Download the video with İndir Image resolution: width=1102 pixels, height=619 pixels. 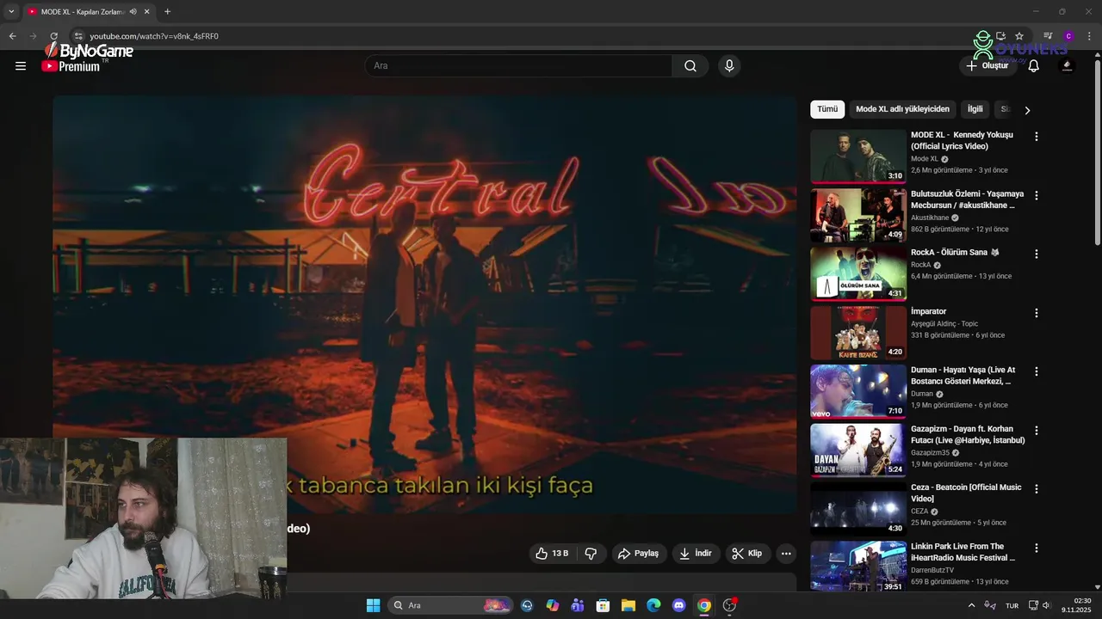696,554
